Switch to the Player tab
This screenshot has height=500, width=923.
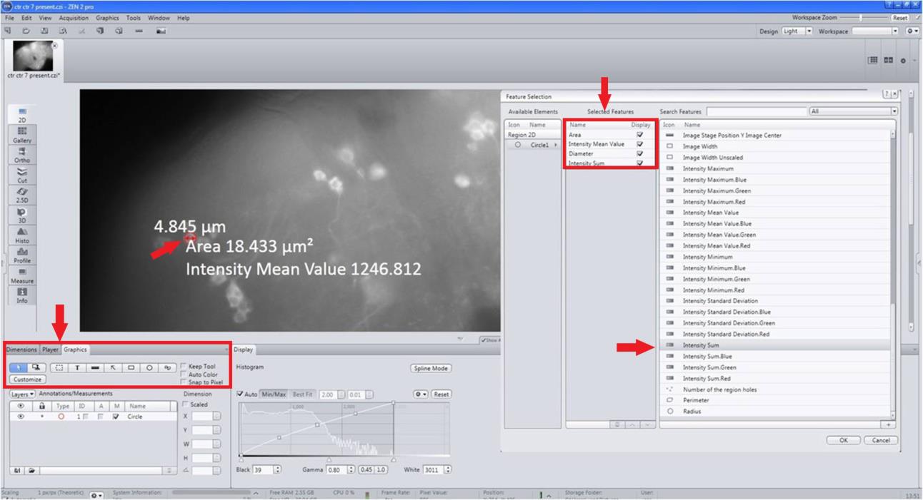click(50, 350)
